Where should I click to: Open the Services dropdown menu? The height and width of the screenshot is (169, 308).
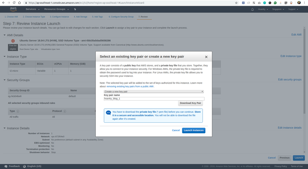pos(32,9)
